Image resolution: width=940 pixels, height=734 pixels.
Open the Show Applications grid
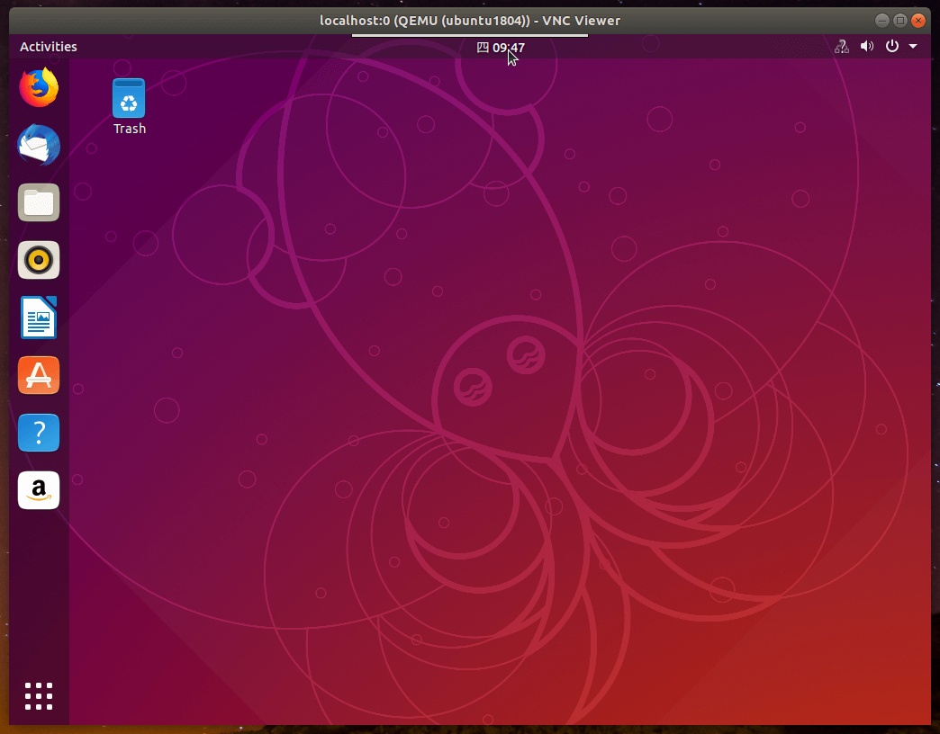(x=39, y=695)
